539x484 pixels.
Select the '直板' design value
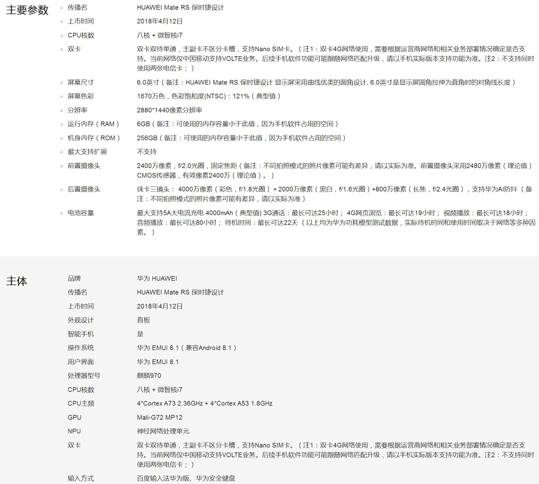click(x=143, y=320)
